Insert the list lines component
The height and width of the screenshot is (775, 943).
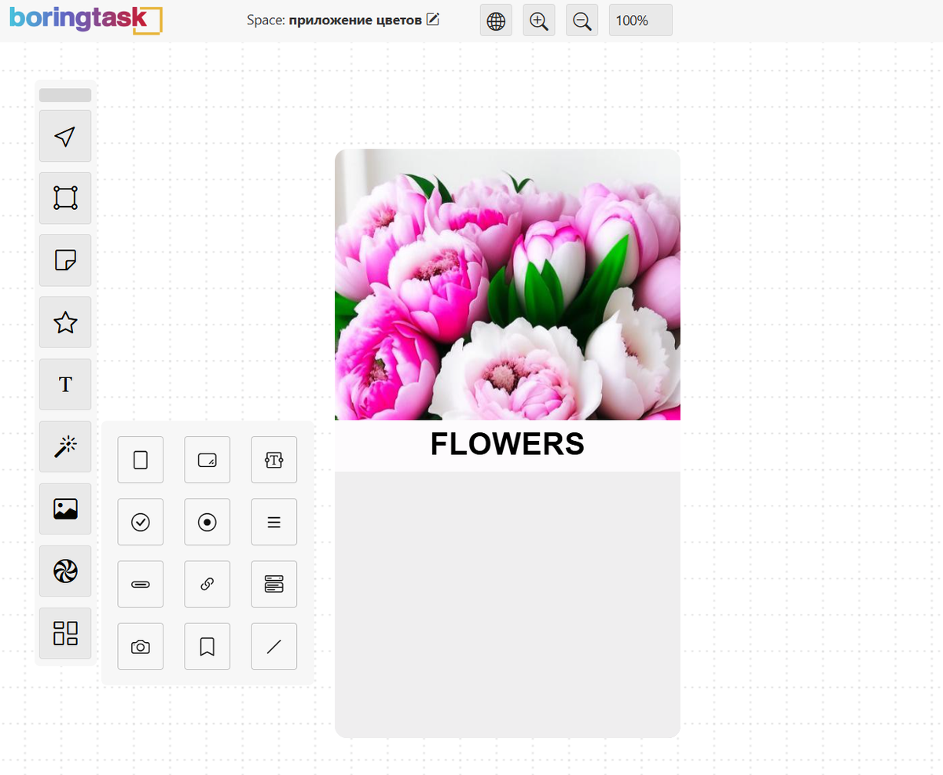274,522
